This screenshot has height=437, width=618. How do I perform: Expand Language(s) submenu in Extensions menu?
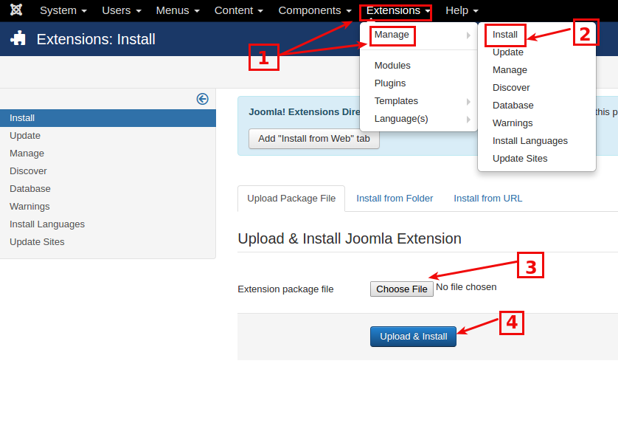pyautogui.click(x=419, y=119)
